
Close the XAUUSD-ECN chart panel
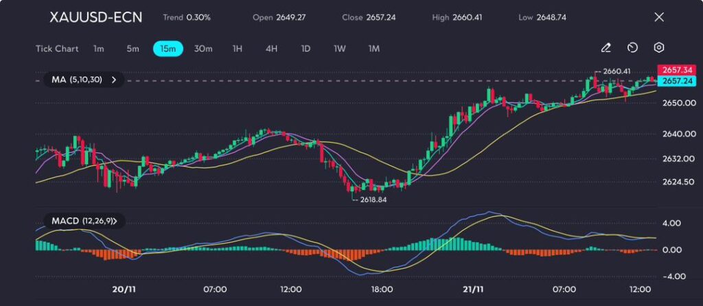659,17
